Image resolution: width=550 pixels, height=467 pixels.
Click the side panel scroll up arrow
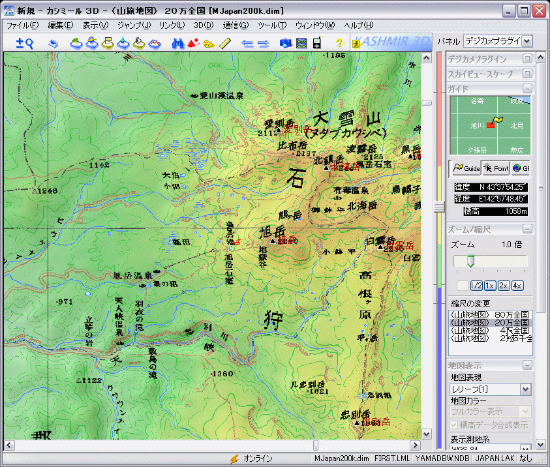pyautogui.click(x=540, y=57)
